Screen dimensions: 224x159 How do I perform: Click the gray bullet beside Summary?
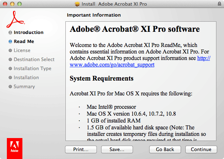(10, 87)
